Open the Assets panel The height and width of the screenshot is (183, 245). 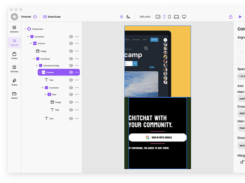tap(14, 95)
